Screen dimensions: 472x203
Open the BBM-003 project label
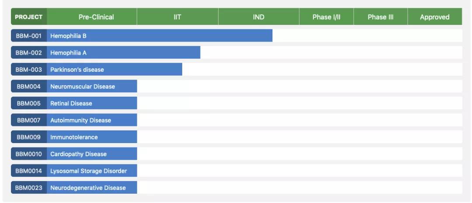[29, 70]
